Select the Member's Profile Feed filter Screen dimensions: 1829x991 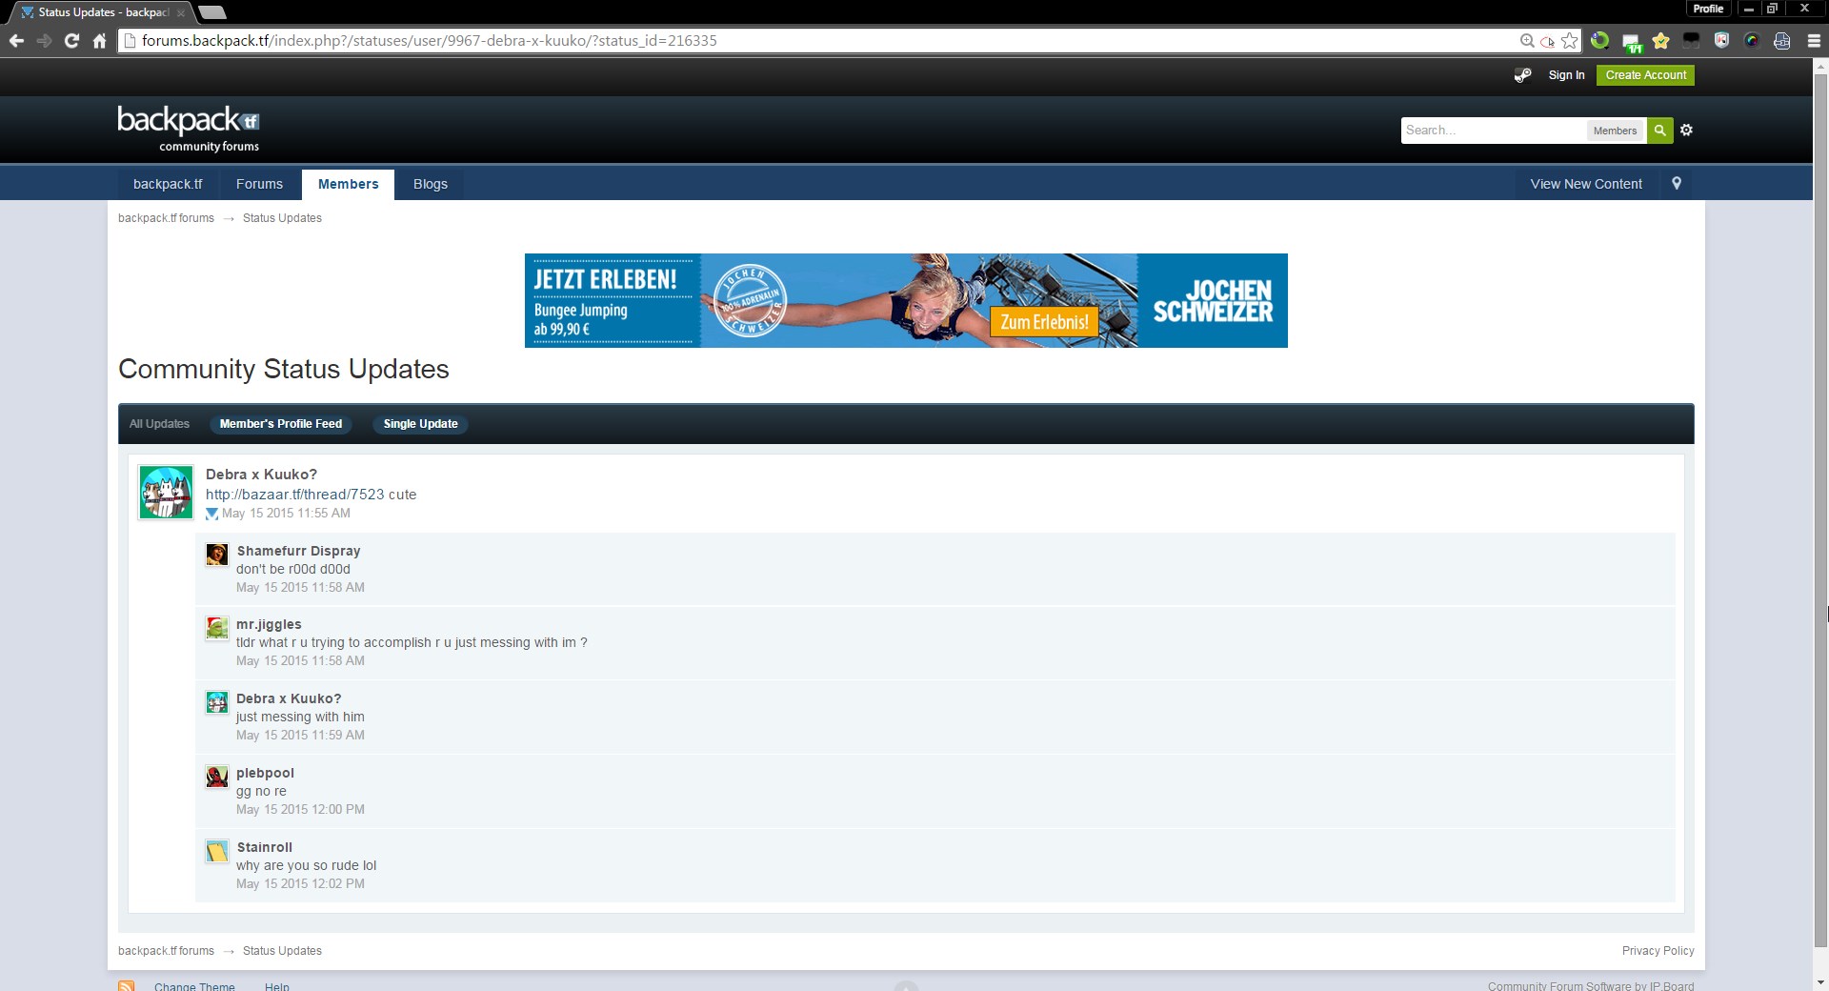pos(280,424)
